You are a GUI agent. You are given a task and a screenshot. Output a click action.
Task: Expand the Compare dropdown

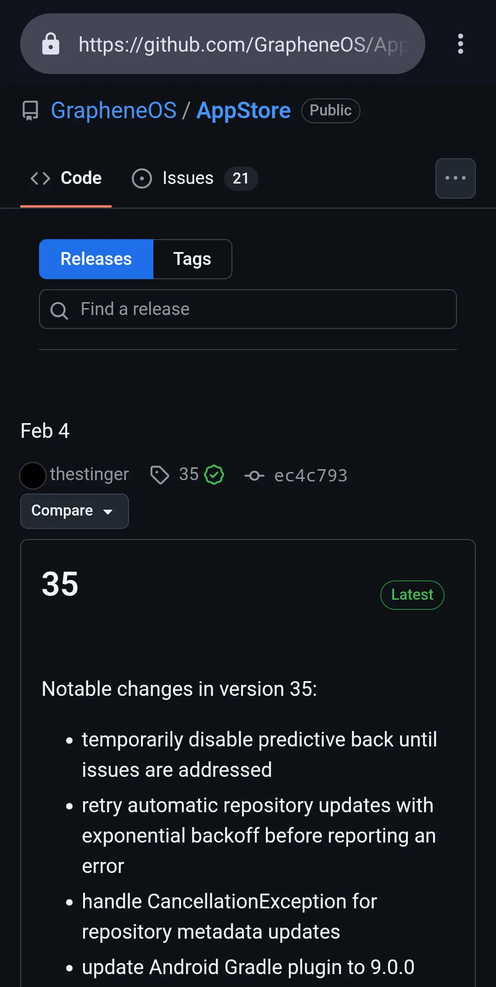(74, 511)
